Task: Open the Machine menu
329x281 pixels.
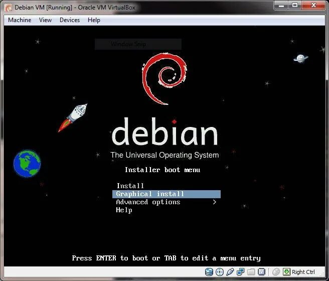Action: (x=20, y=20)
